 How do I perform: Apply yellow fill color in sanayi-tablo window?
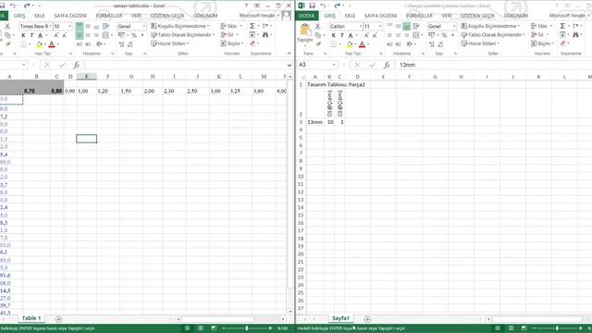point(39,44)
